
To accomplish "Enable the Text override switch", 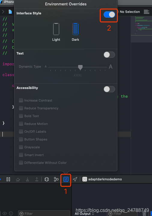I will (109, 55).
